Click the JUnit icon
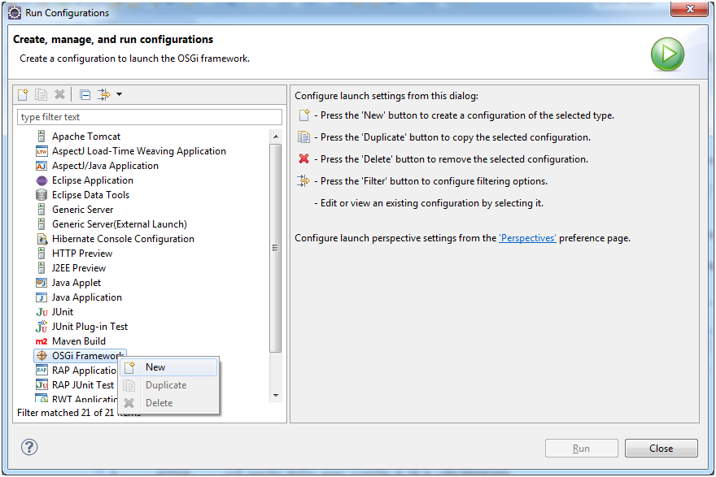The image size is (716, 477). click(41, 312)
